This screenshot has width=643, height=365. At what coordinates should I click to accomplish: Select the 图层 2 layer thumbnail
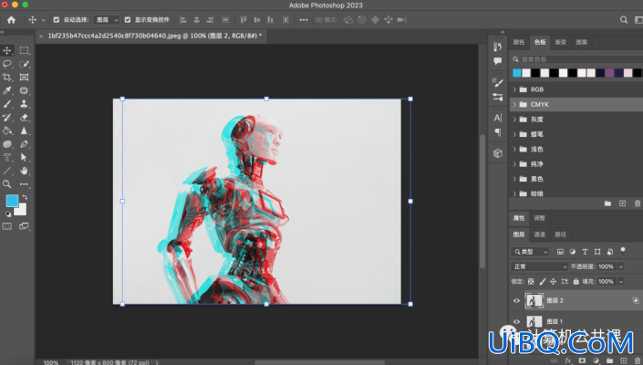point(534,300)
